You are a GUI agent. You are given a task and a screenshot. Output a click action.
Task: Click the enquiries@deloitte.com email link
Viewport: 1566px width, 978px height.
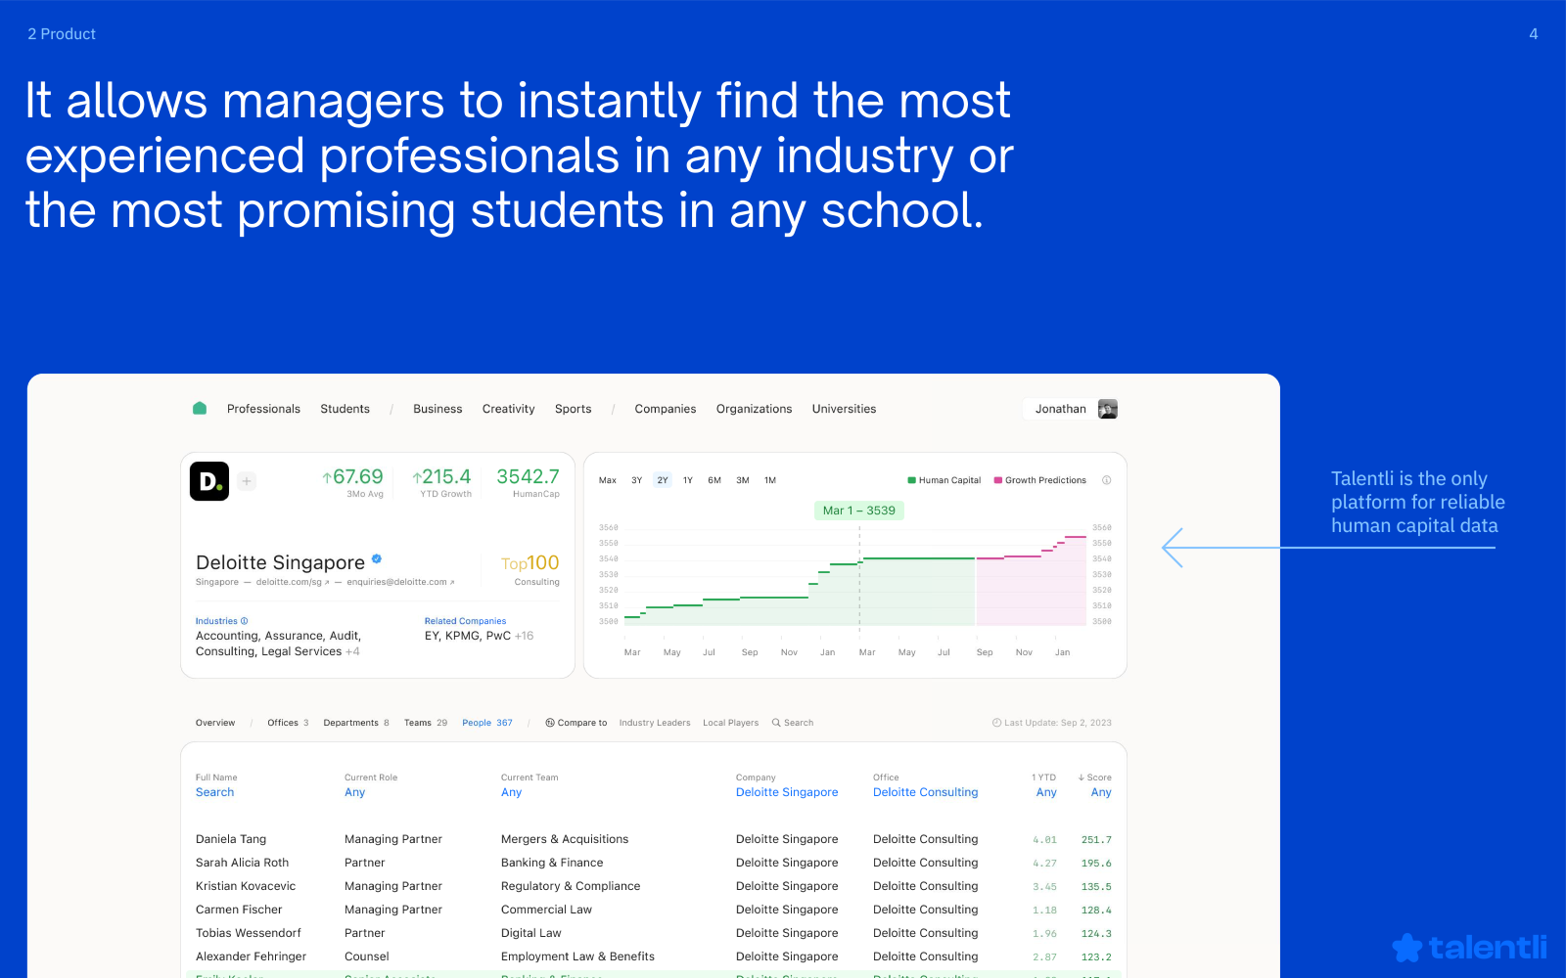400,582
